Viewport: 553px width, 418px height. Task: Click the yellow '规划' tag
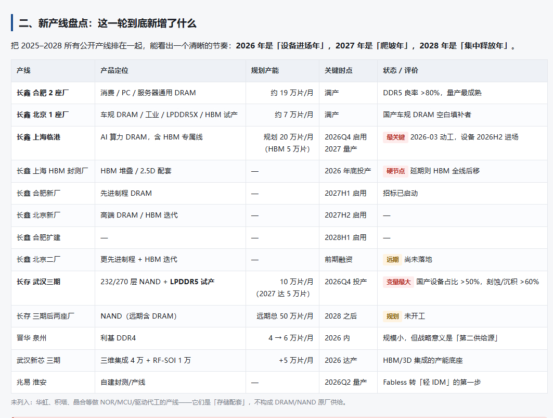click(x=393, y=316)
